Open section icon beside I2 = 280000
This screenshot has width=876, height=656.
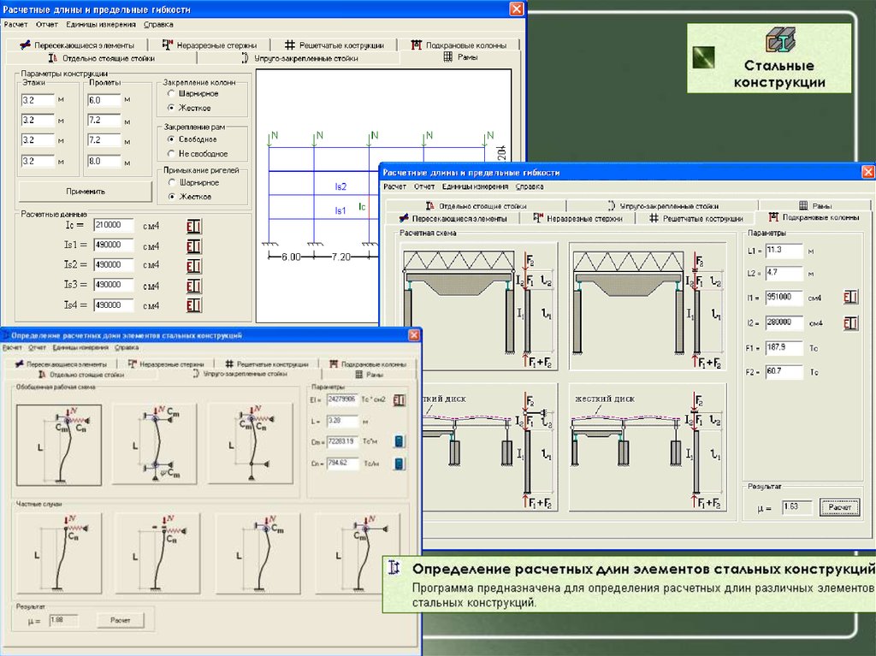[850, 323]
